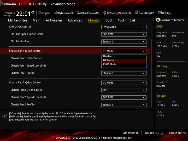Open the Boot tab

(109, 20)
